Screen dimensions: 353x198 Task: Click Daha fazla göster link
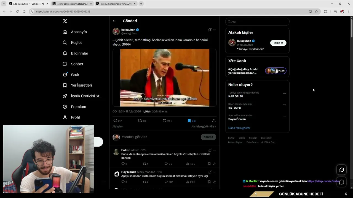pos(239,128)
